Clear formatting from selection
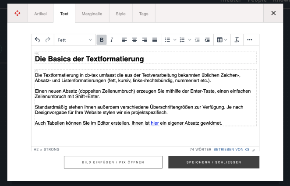 [x=237, y=40]
